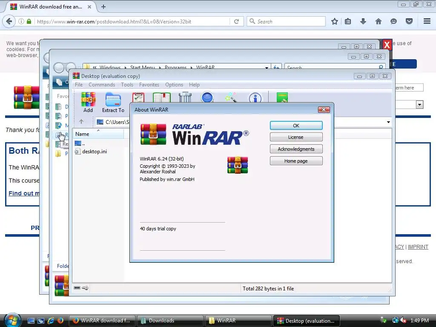Expand the webpage dropdown on right
436x327 pixels.
tap(419, 105)
